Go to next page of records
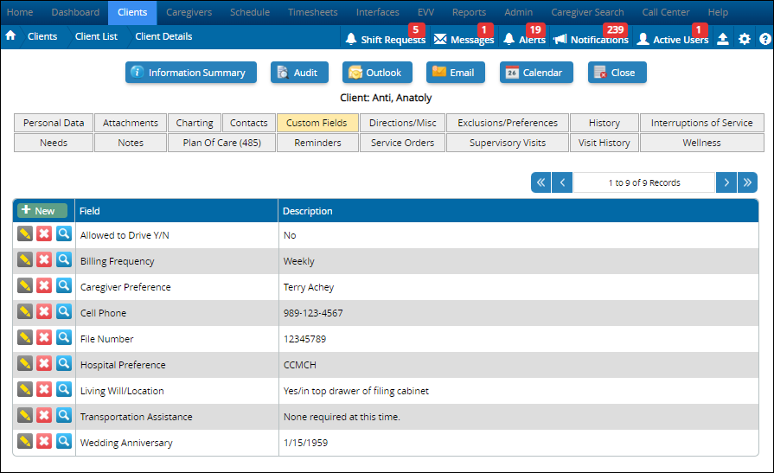 pos(726,182)
